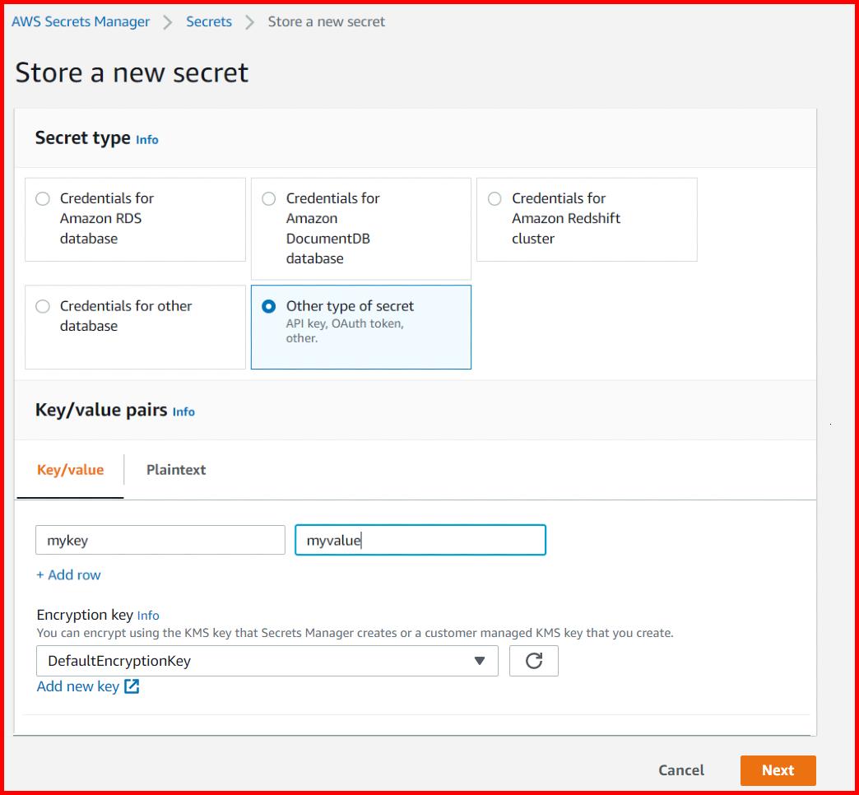Select Credentials for Amazon Redshift cluster
The width and height of the screenshot is (859, 795).
[494, 198]
